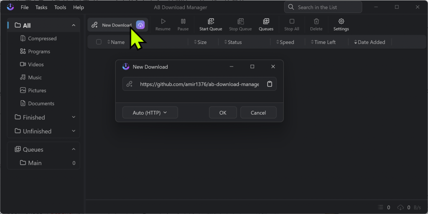Minimize the main AB Download Manager window
The height and width of the screenshot is (214, 428).
pos(376,7)
